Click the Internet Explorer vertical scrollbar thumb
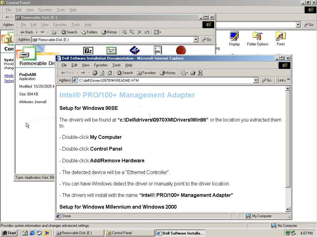Screen dimensions: 317x237 288,139
